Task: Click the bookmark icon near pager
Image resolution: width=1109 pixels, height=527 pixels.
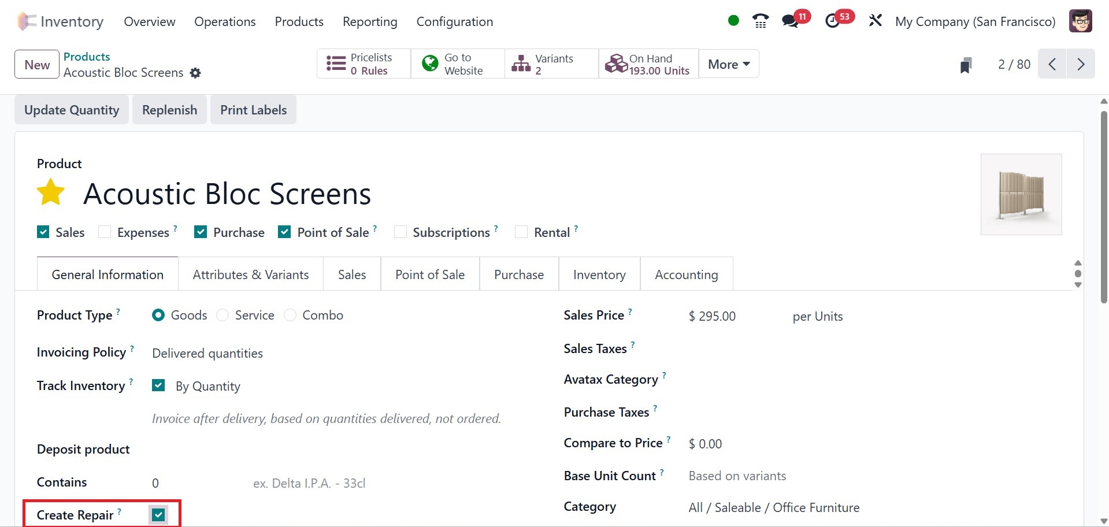Action: (966, 65)
